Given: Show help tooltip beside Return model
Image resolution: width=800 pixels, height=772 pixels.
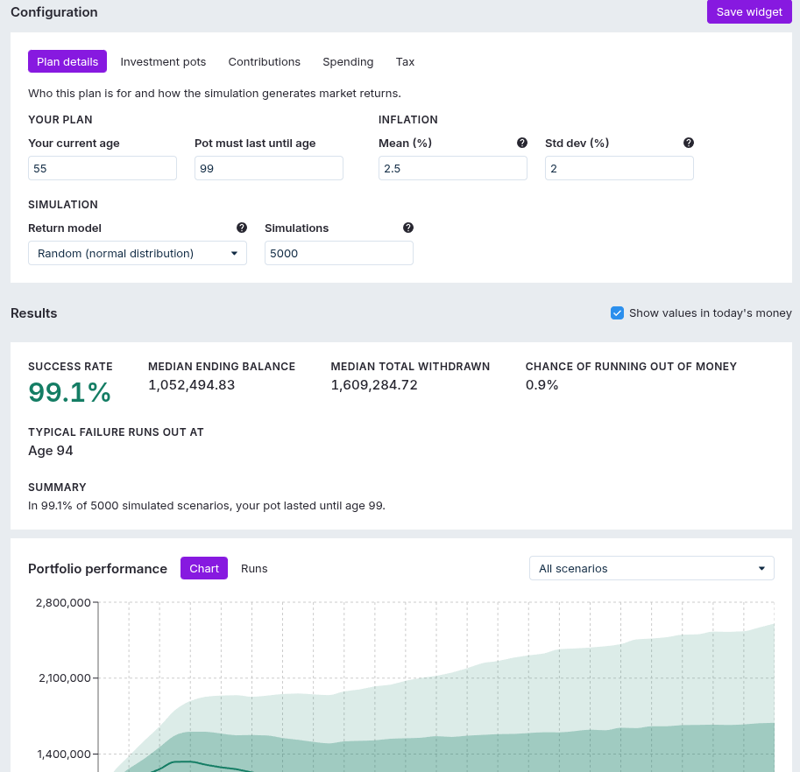Looking at the screenshot, I should click(x=242, y=228).
